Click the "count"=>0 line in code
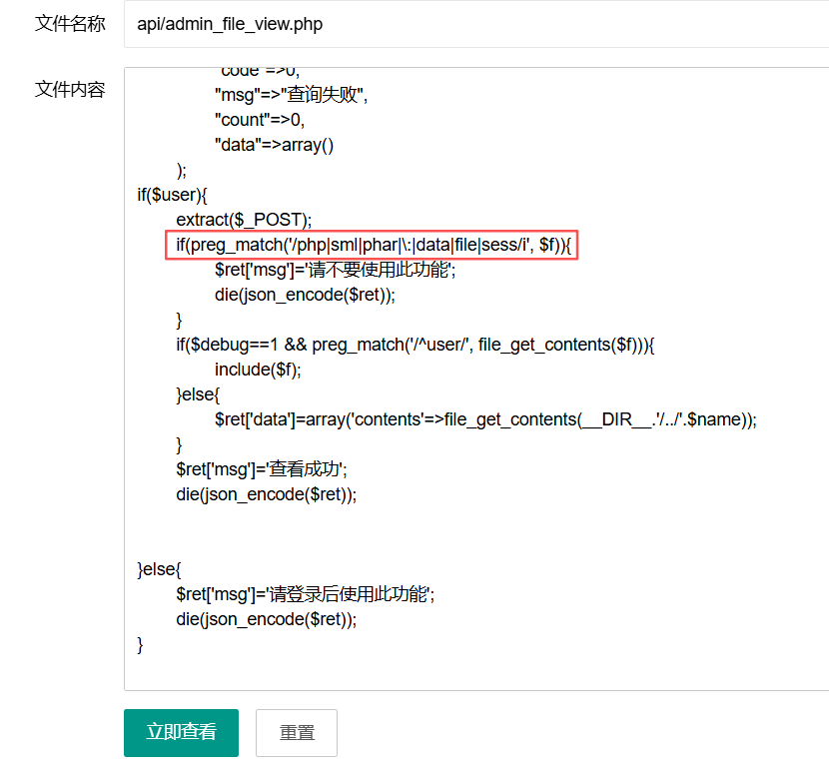 click(x=259, y=120)
